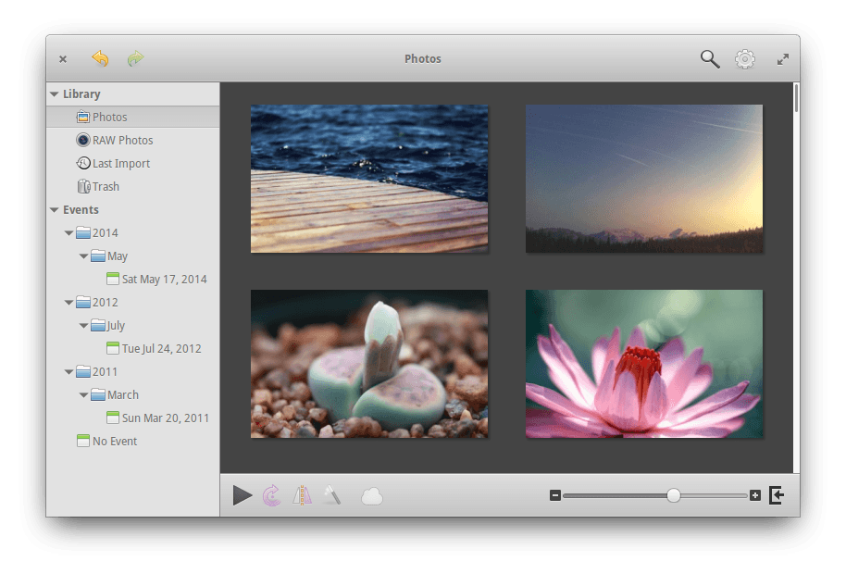Select RAW Photos in the sidebar
Viewport: 846px width, 574px height.
[x=122, y=141]
